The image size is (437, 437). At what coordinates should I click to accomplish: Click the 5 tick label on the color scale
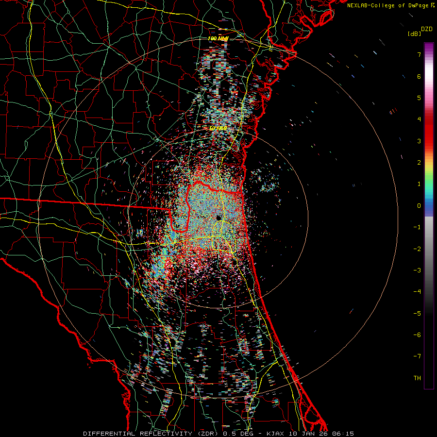[419, 98]
